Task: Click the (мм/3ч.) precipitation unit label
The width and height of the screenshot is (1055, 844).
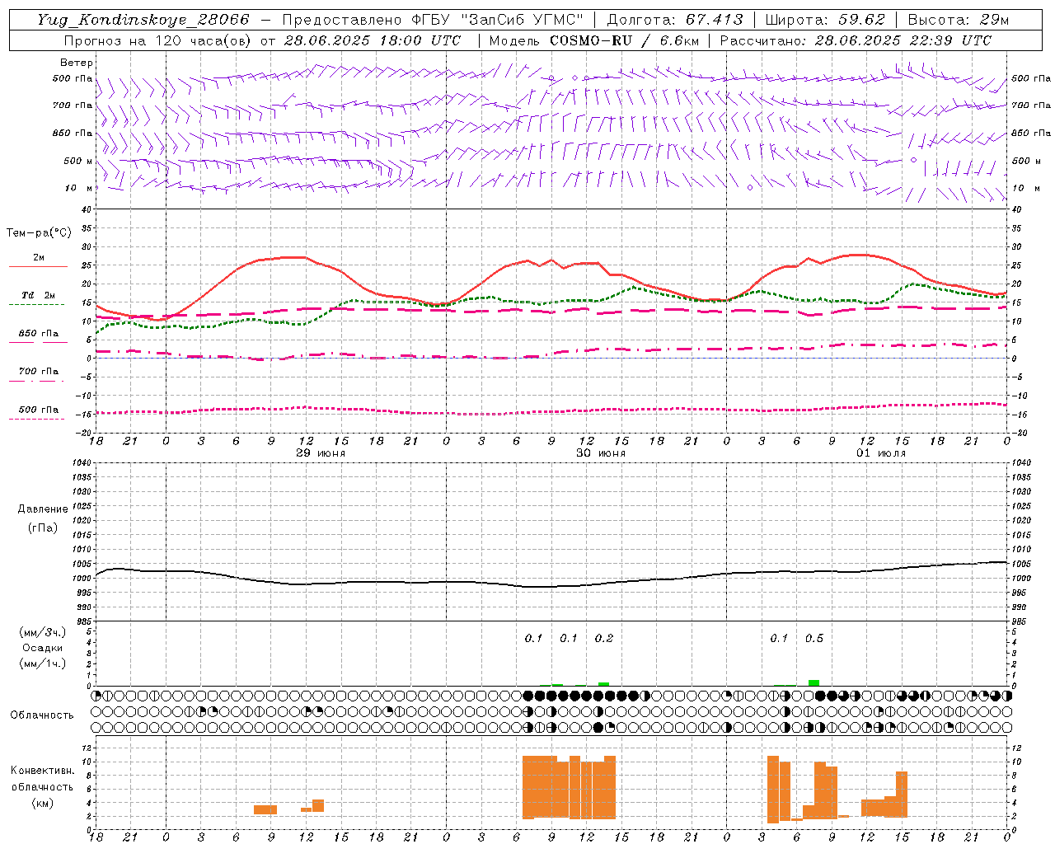Action: click(x=43, y=632)
